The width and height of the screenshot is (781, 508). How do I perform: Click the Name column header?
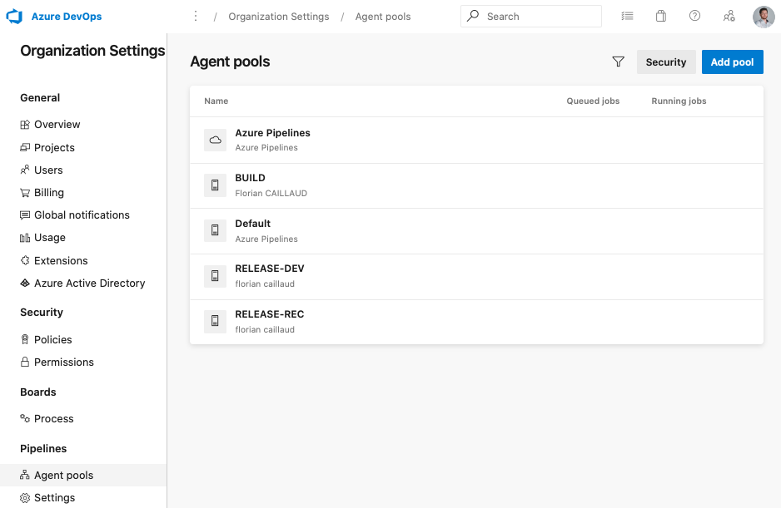coord(216,101)
